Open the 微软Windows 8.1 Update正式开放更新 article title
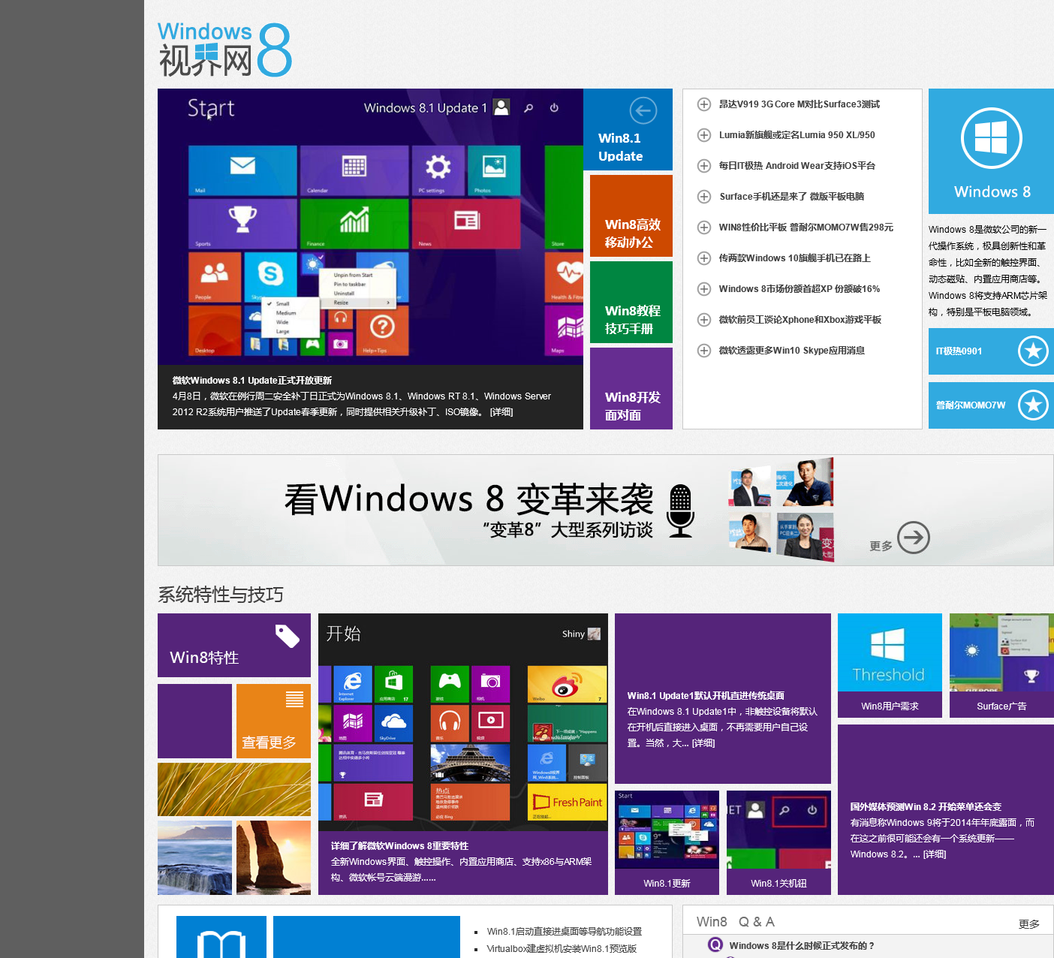 coord(252,381)
